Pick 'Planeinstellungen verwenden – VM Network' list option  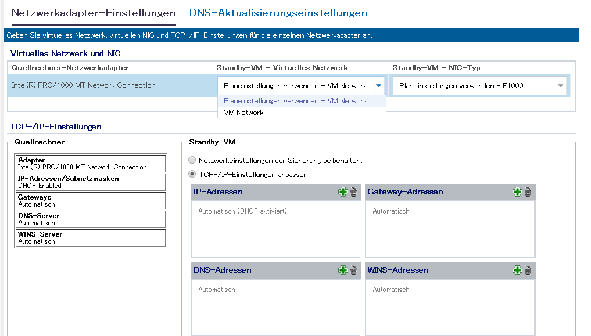tap(295, 101)
